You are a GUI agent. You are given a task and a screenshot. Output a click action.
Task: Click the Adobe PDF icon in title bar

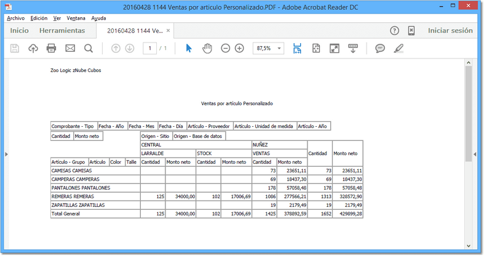(x=9, y=7)
